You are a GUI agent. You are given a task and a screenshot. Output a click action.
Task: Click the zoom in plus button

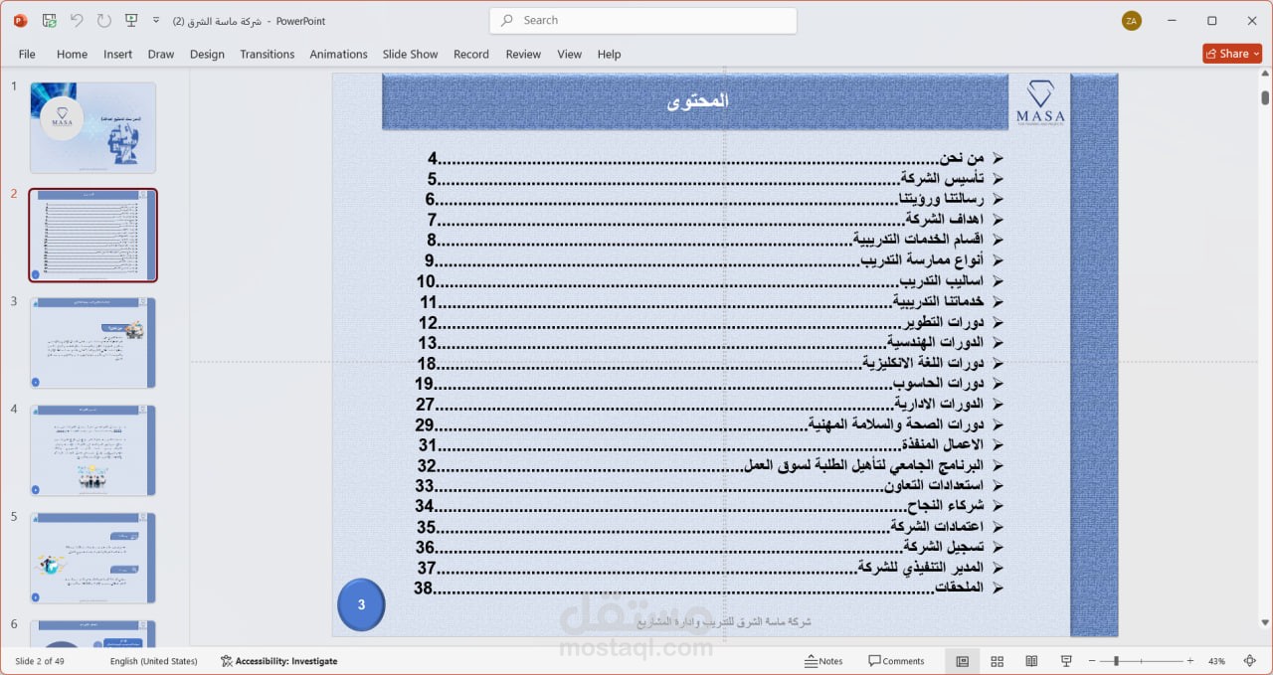point(1190,661)
